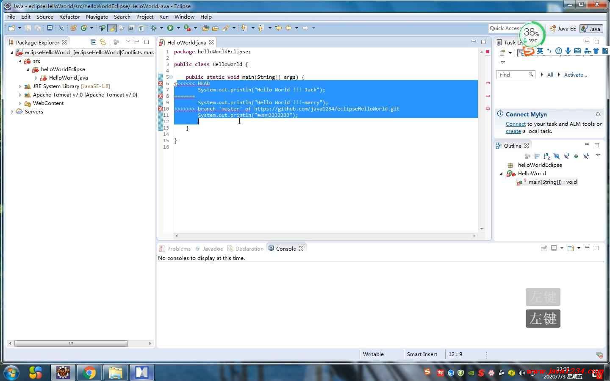Click the Connect link in Mylyn panel

pos(516,124)
